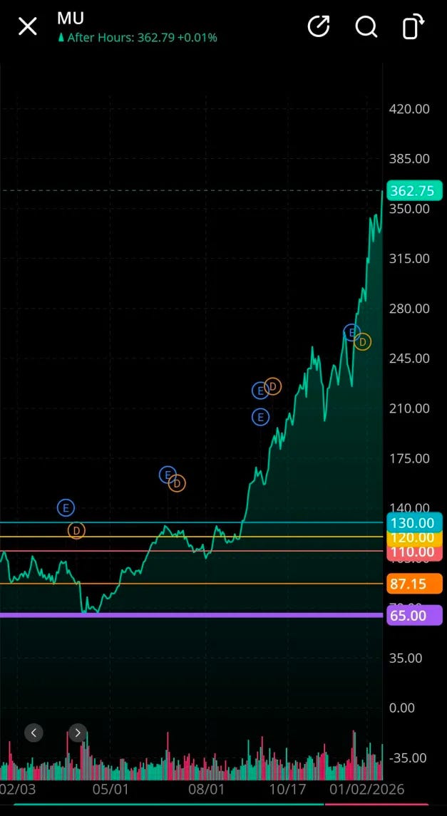Tap the dividend D marker near 225

pos(272,386)
